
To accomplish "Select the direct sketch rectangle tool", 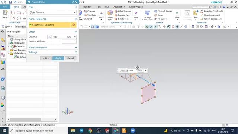I will (x=19, y=13).
